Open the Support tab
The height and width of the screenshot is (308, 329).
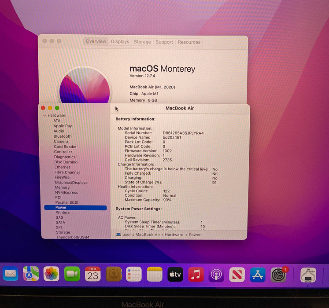[x=164, y=42]
